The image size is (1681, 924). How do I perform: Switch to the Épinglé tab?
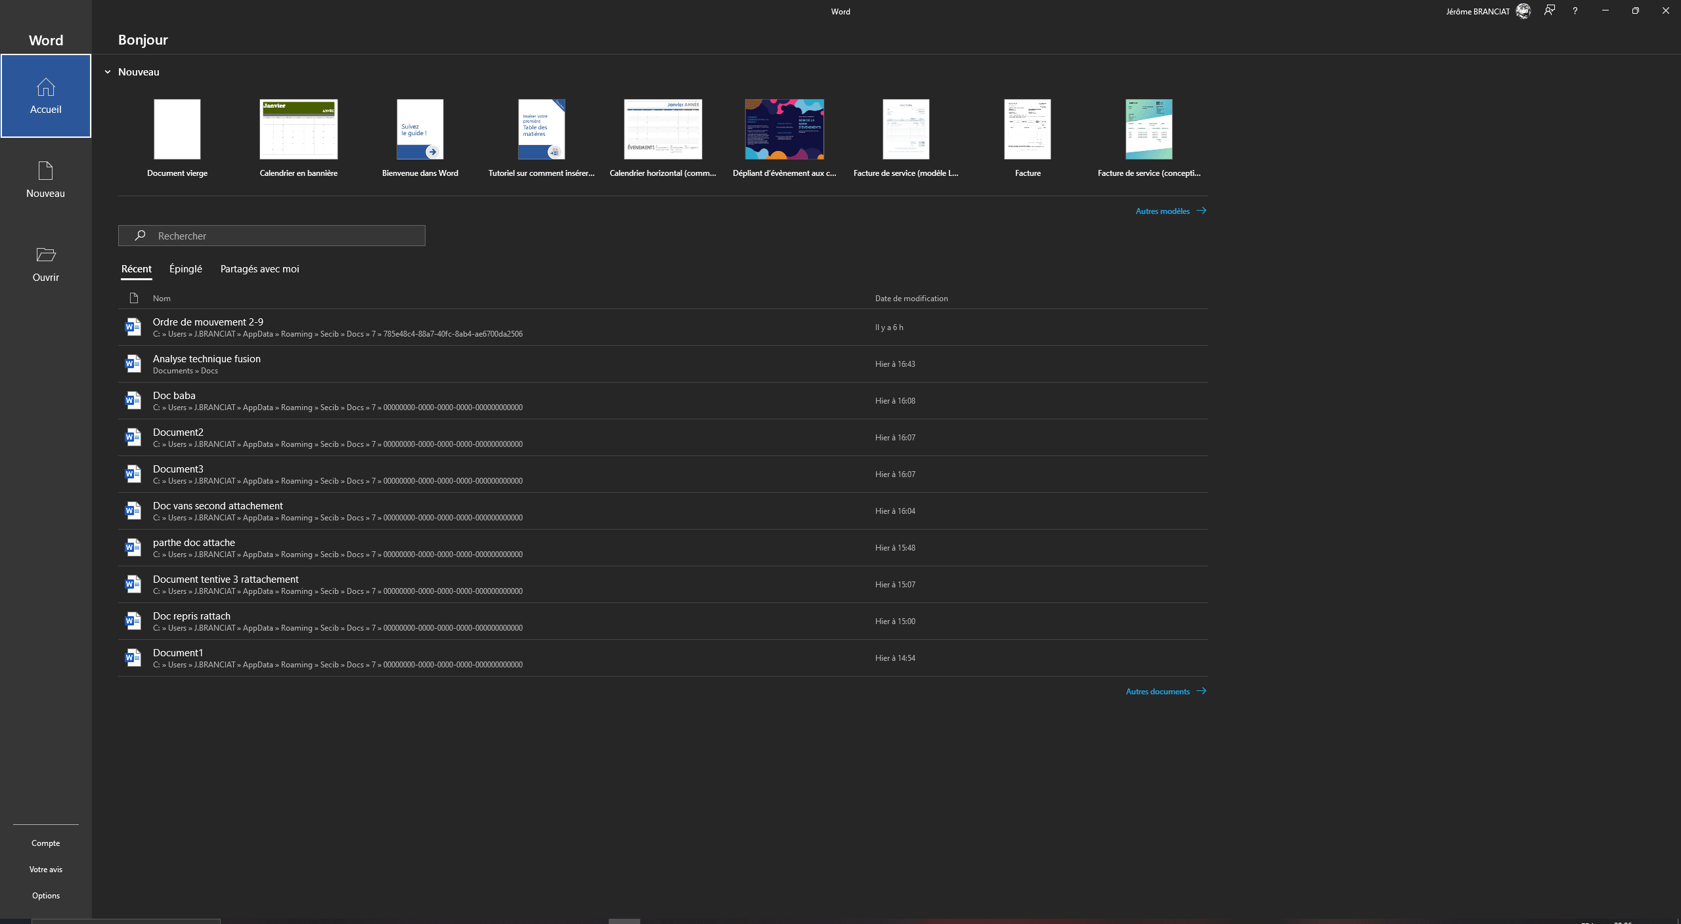click(x=186, y=269)
